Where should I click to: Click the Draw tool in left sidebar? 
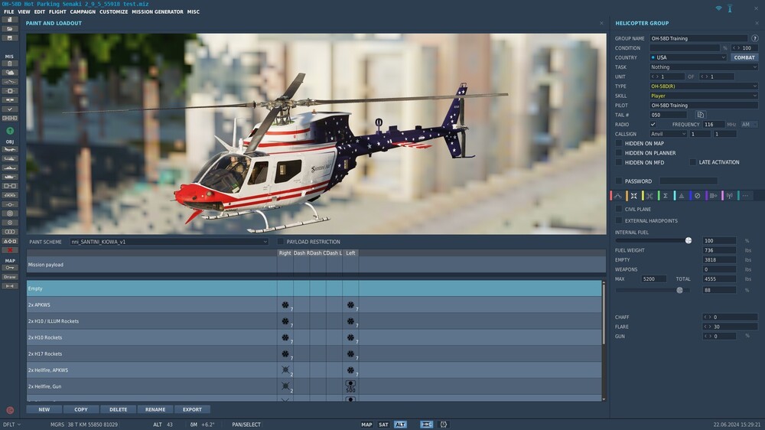(x=10, y=277)
